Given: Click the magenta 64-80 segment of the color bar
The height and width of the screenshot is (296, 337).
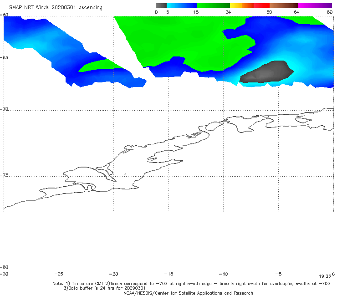Looking at the screenshot, I should pyautogui.click(x=315, y=5).
